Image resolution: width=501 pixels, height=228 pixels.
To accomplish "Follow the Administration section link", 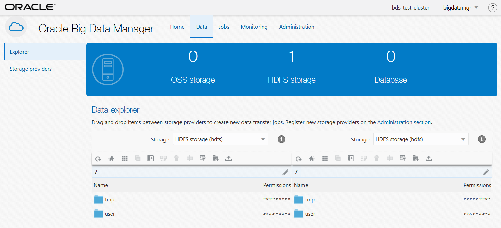I will 404,122.
